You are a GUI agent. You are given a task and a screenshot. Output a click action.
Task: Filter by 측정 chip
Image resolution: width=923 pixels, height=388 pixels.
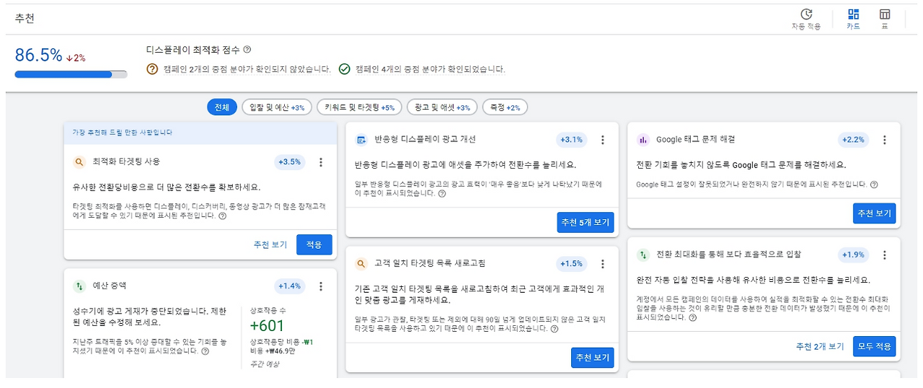coord(505,107)
